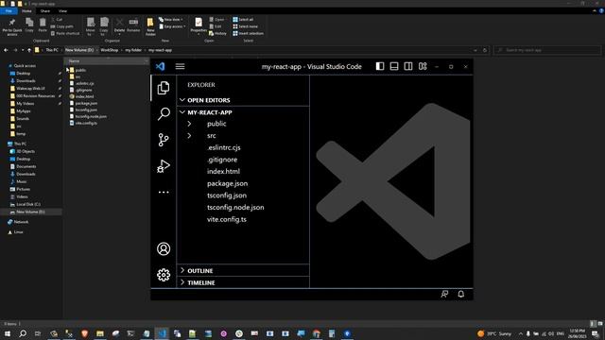Click Invert selection in ribbon
This screenshot has width=605, height=340.
click(248, 34)
